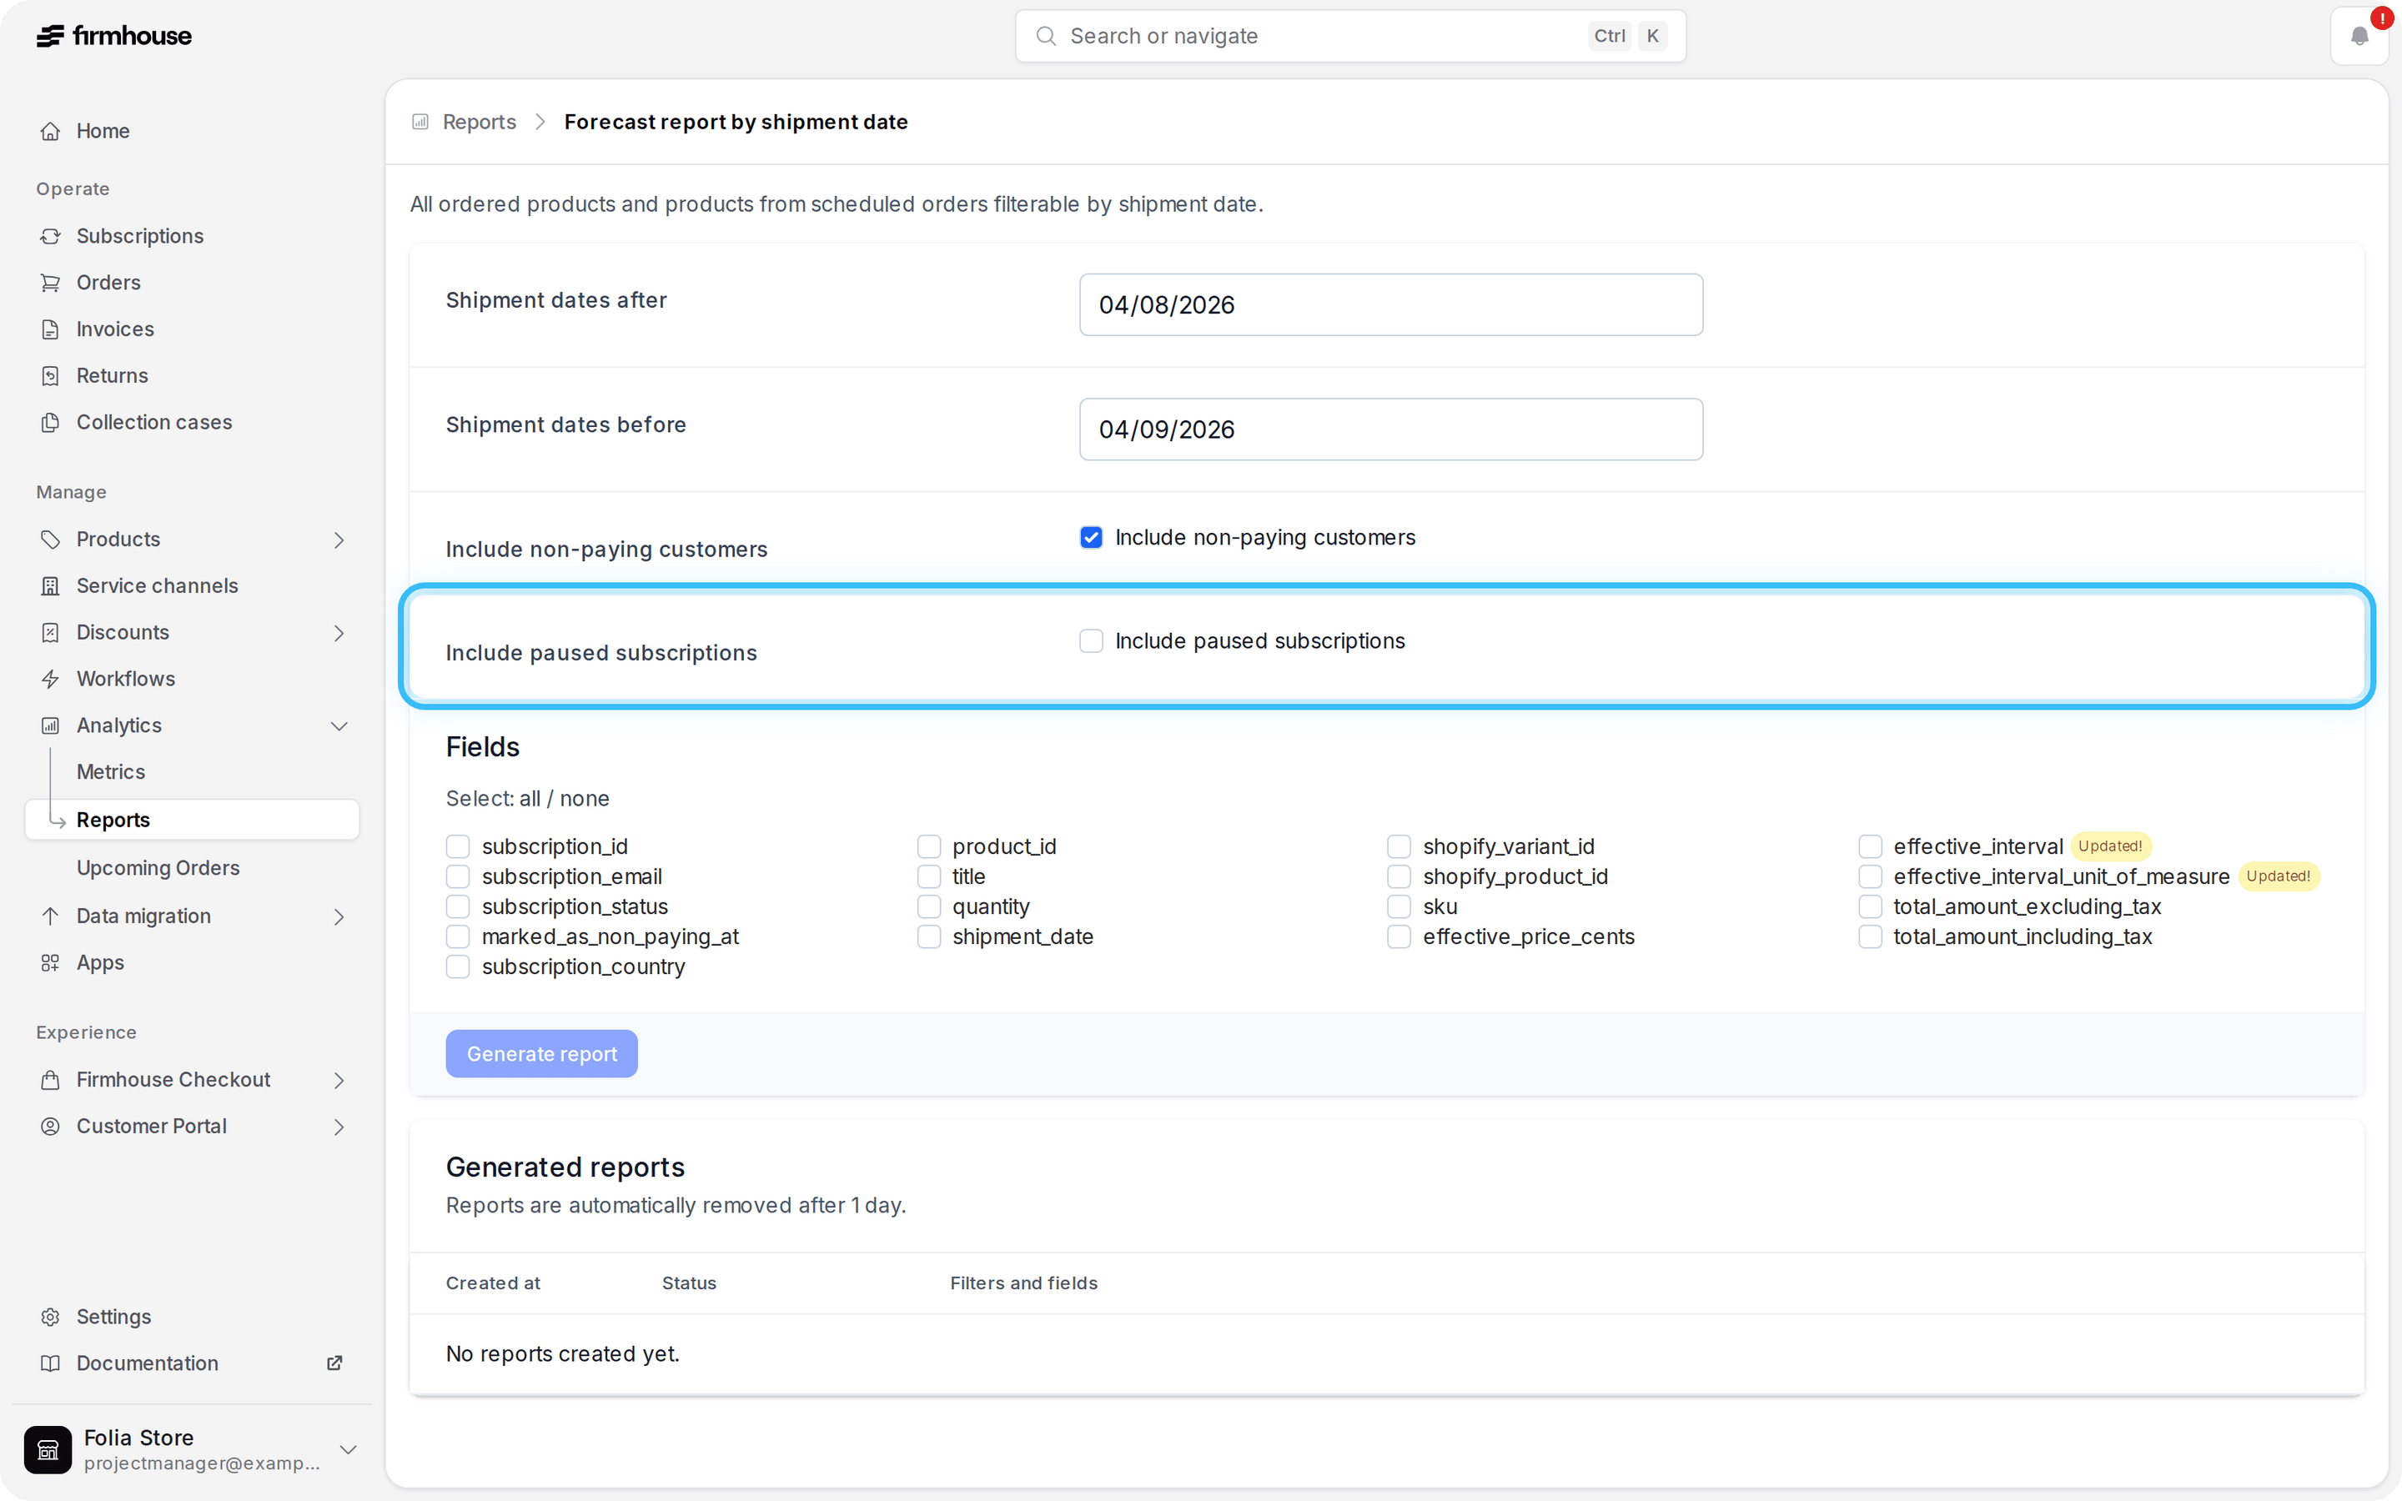Click the Documentation book icon
The height and width of the screenshot is (1501, 2402).
tap(50, 1365)
